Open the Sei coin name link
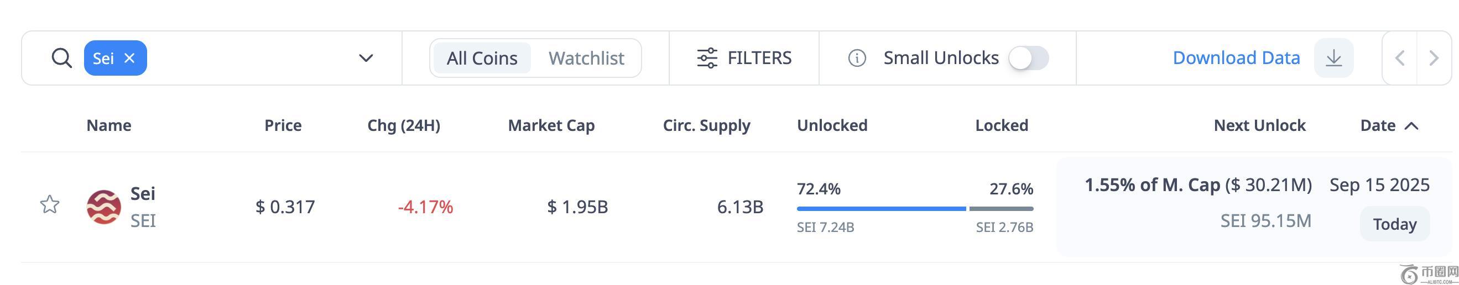Image resolution: width=1459 pixels, height=285 pixels. click(x=143, y=194)
